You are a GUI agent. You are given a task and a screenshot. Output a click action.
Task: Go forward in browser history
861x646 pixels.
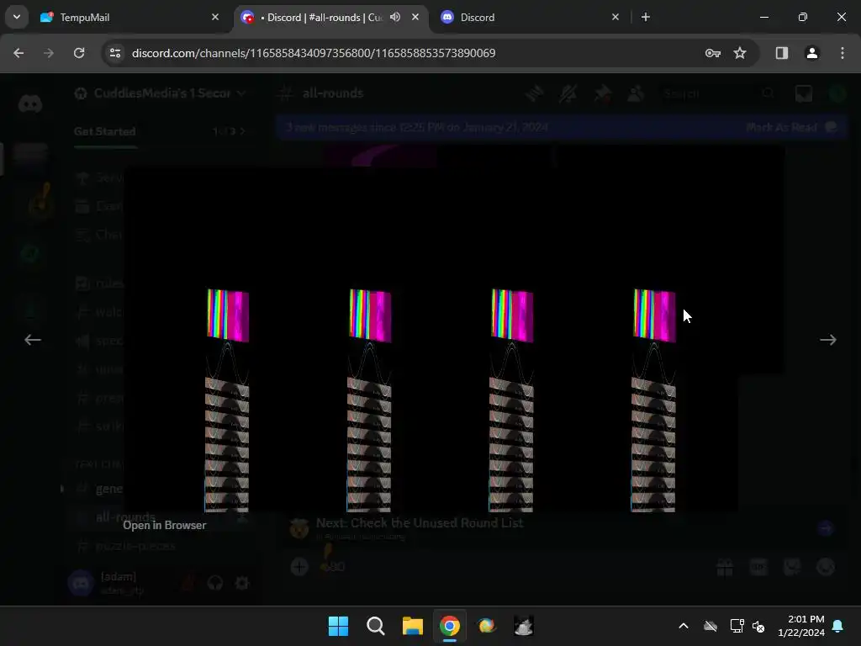49,53
